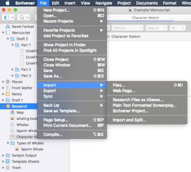Open the Sync submenu
This screenshot has width=191, height=172.
pos(72,96)
